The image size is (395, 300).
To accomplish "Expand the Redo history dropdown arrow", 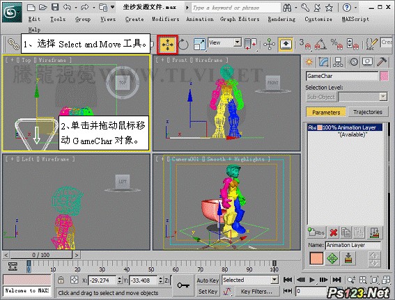I will (x=93, y=8).
